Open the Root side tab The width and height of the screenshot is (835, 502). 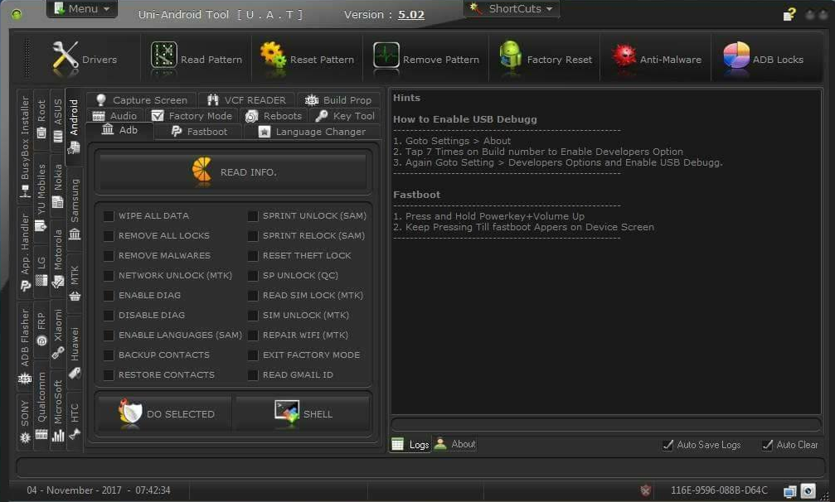[x=41, y=119]
